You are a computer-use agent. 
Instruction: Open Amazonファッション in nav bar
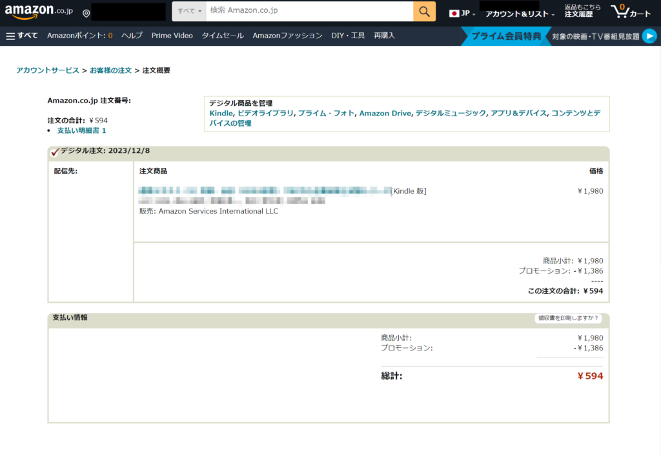(287, 36)
